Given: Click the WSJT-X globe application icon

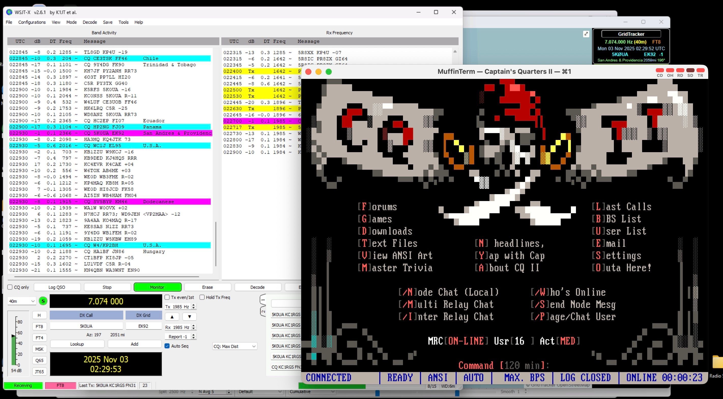Looking at the screenshot, I should click(x=9, y=12).
